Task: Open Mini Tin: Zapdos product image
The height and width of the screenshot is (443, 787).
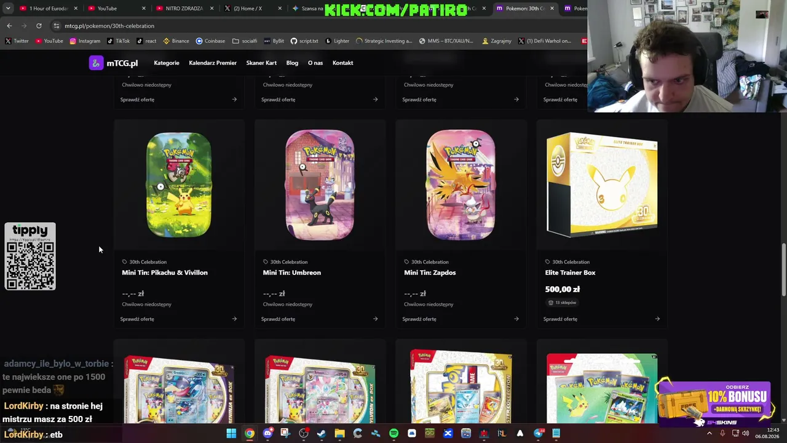Action: point(461,185)
